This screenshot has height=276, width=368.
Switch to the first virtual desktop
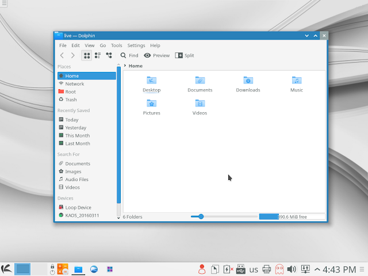click(22, 269)
